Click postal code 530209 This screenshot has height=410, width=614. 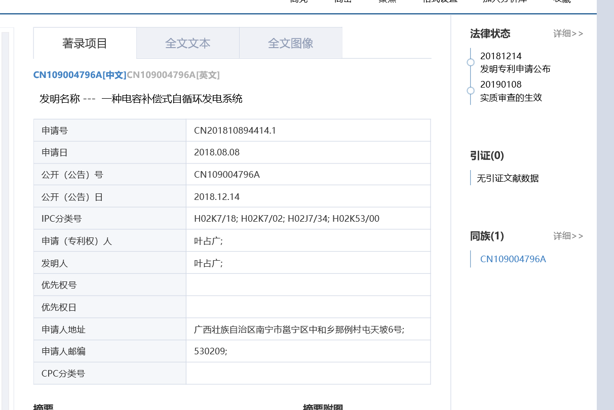coord(210,351)
